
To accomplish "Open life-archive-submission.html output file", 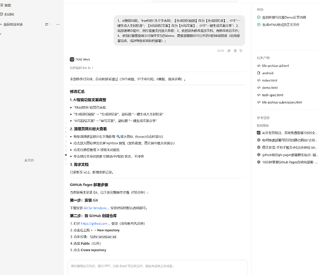I will coord(282,102).
